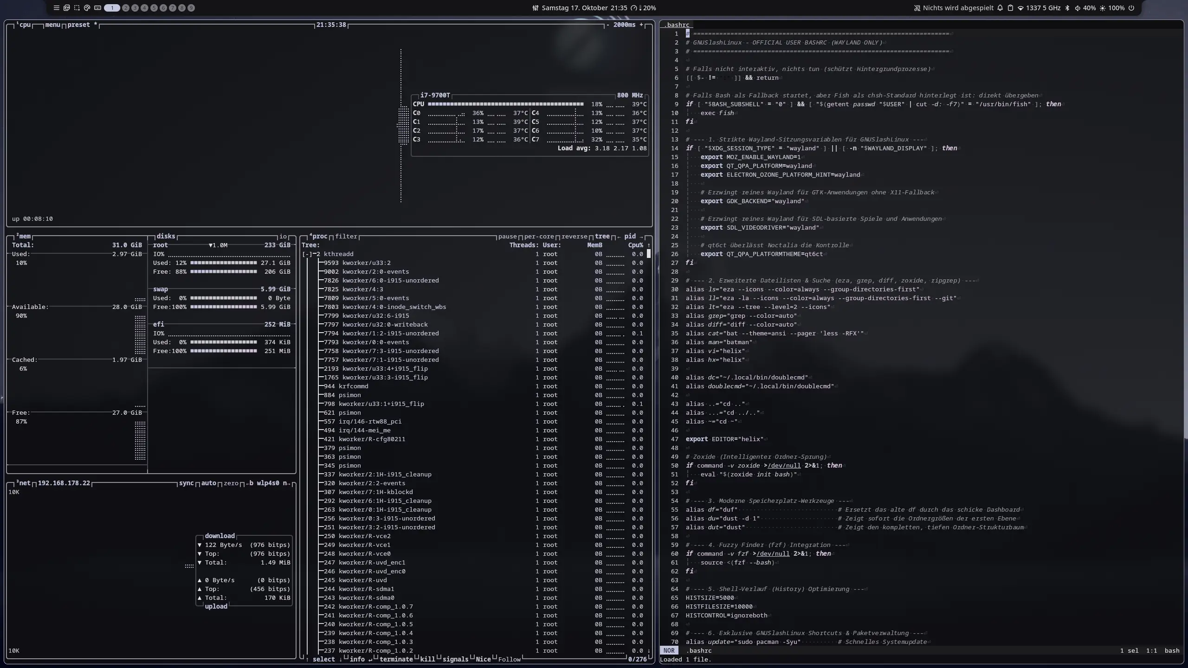The width and height of the screenshot is (1188, 668).
Task: Cycle sorting column right arrow after pid
Action: point(641,237)
